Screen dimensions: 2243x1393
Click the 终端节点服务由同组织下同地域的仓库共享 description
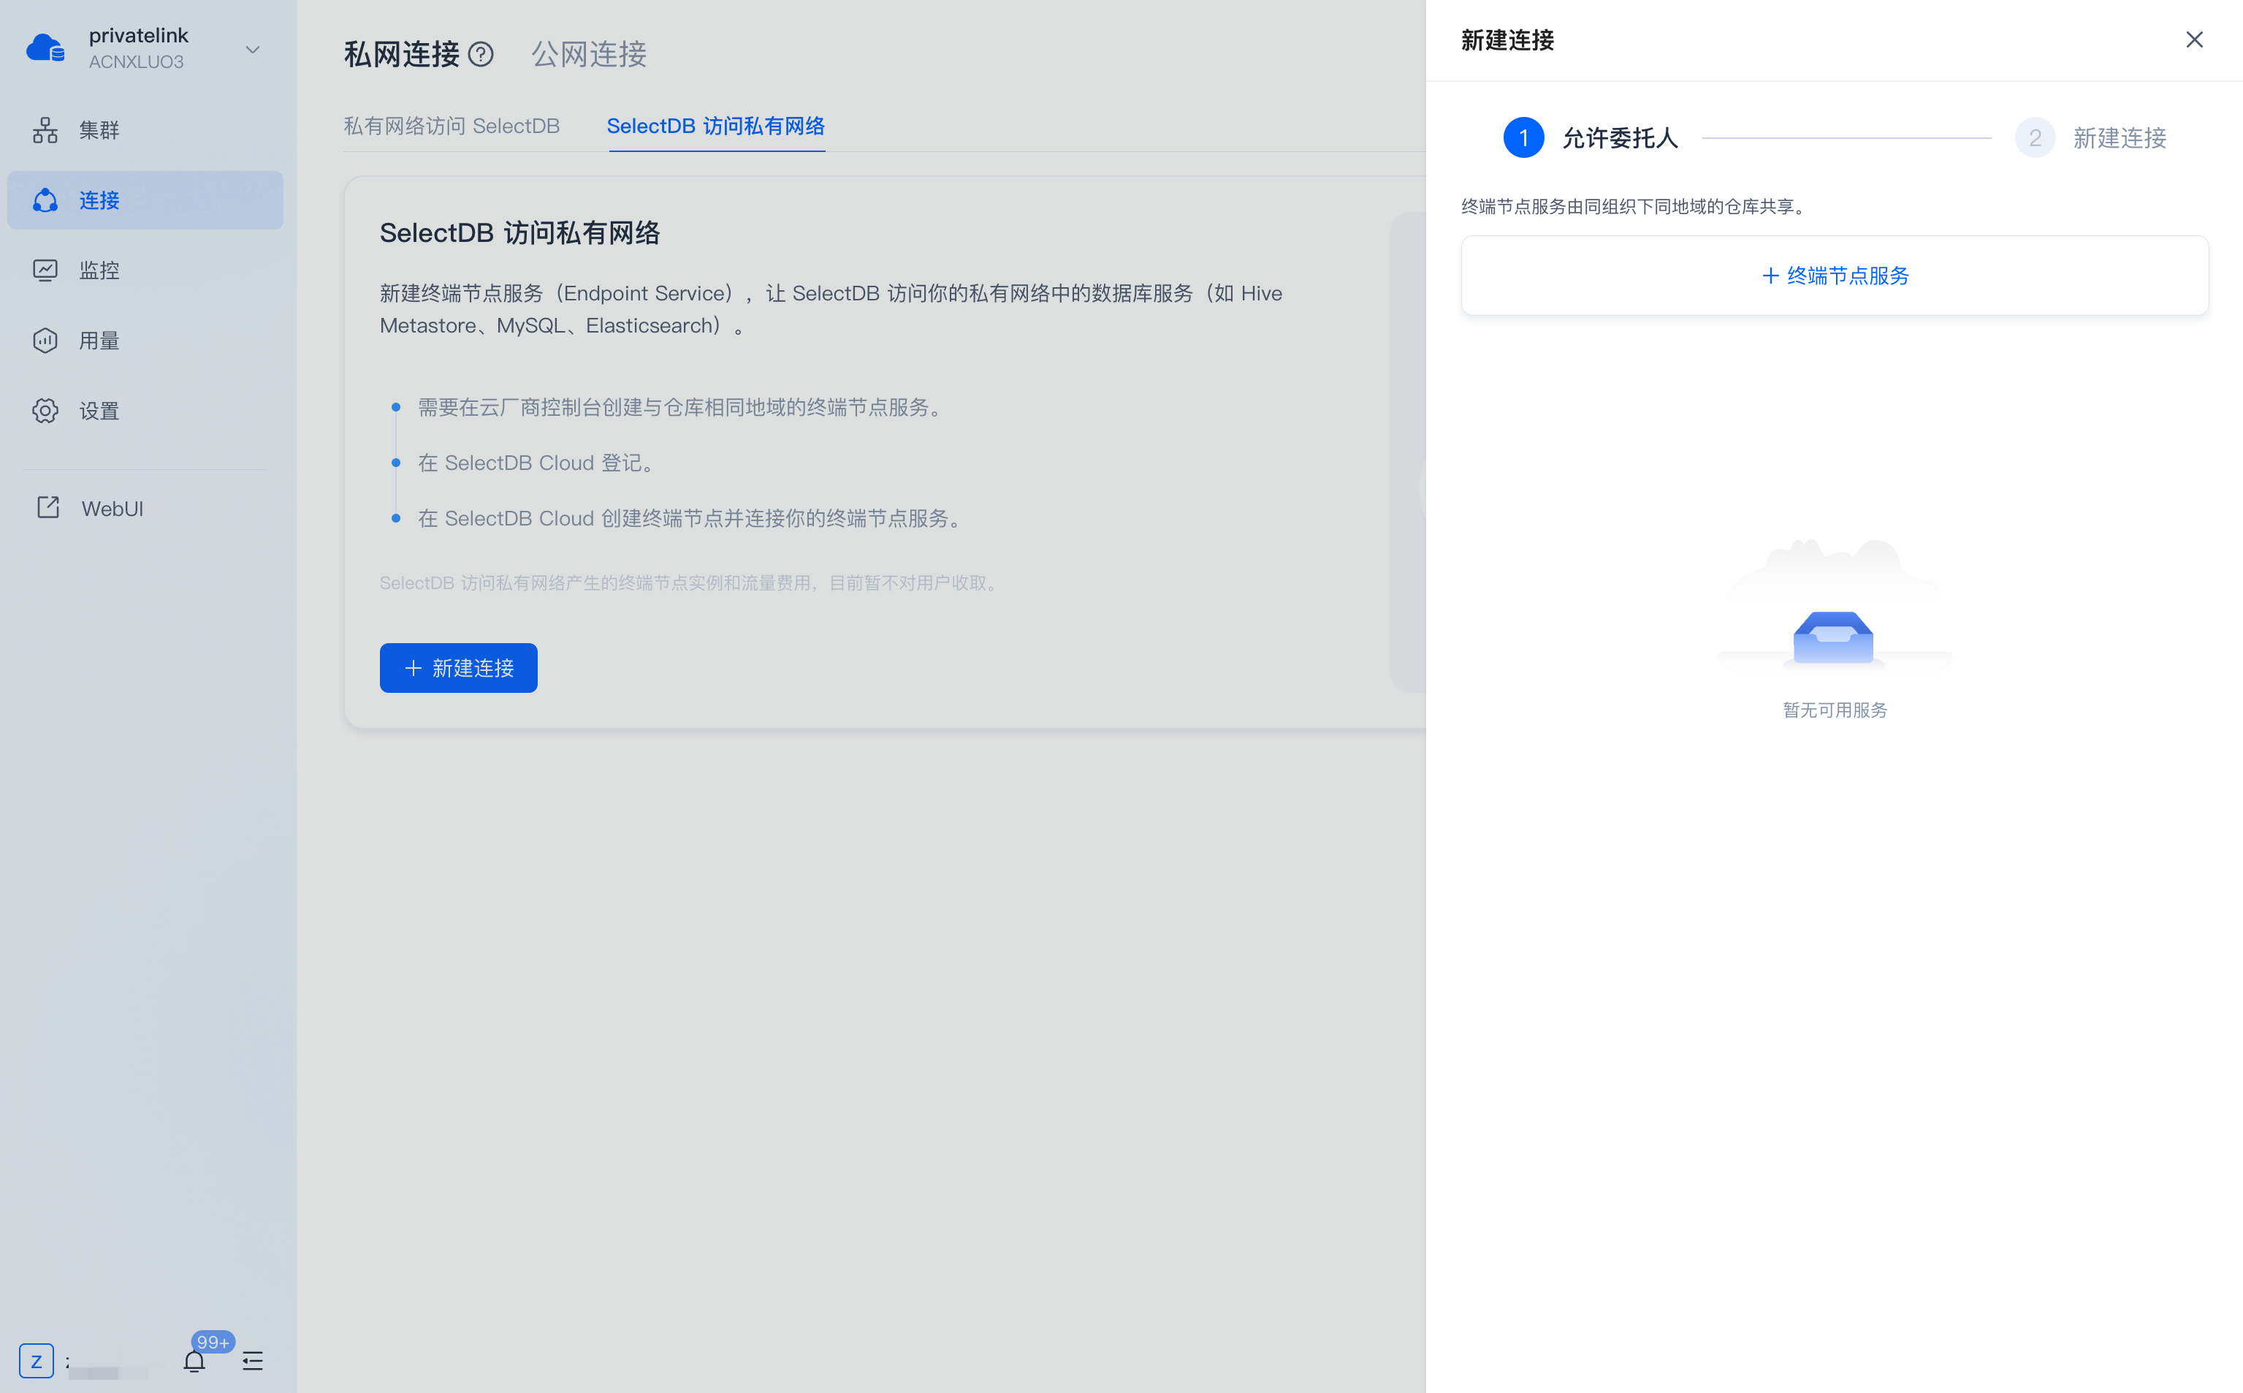pos(1636,206)
